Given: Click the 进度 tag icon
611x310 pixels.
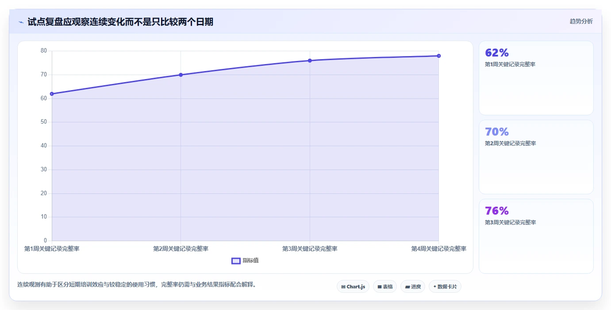Looking at the screenshot, I should point(407,287).
